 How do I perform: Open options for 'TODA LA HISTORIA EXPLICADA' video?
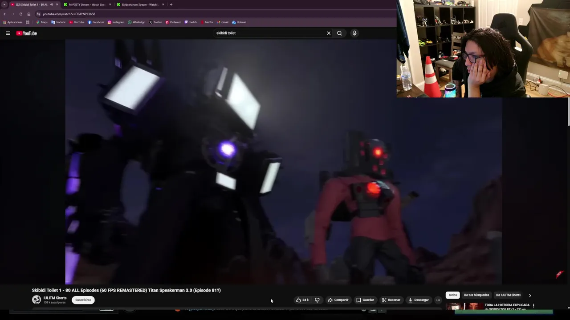click(533, 306)
